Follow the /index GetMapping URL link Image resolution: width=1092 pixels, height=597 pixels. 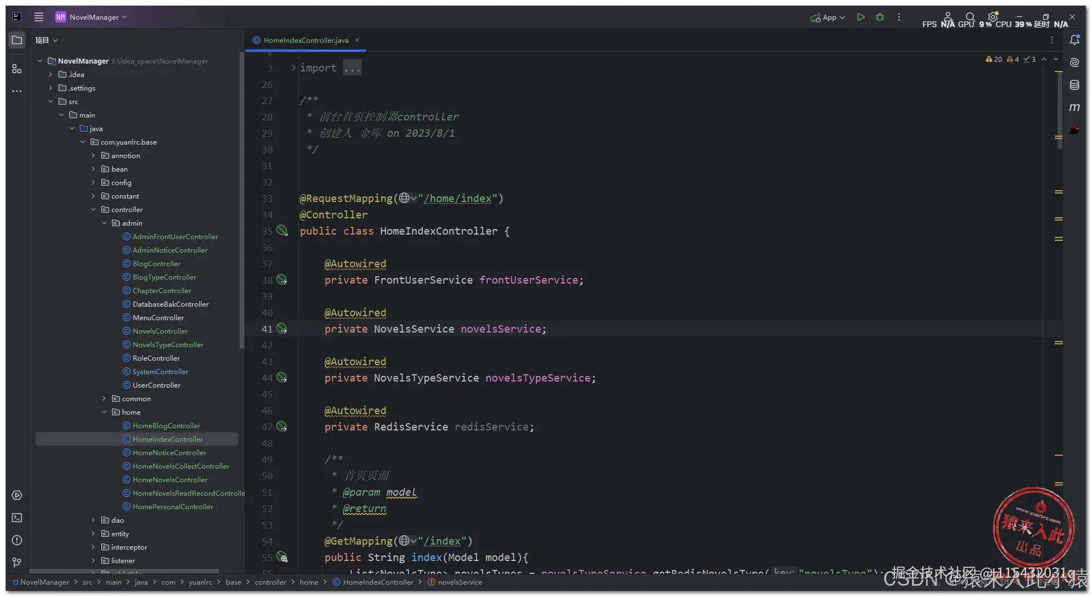442,541
